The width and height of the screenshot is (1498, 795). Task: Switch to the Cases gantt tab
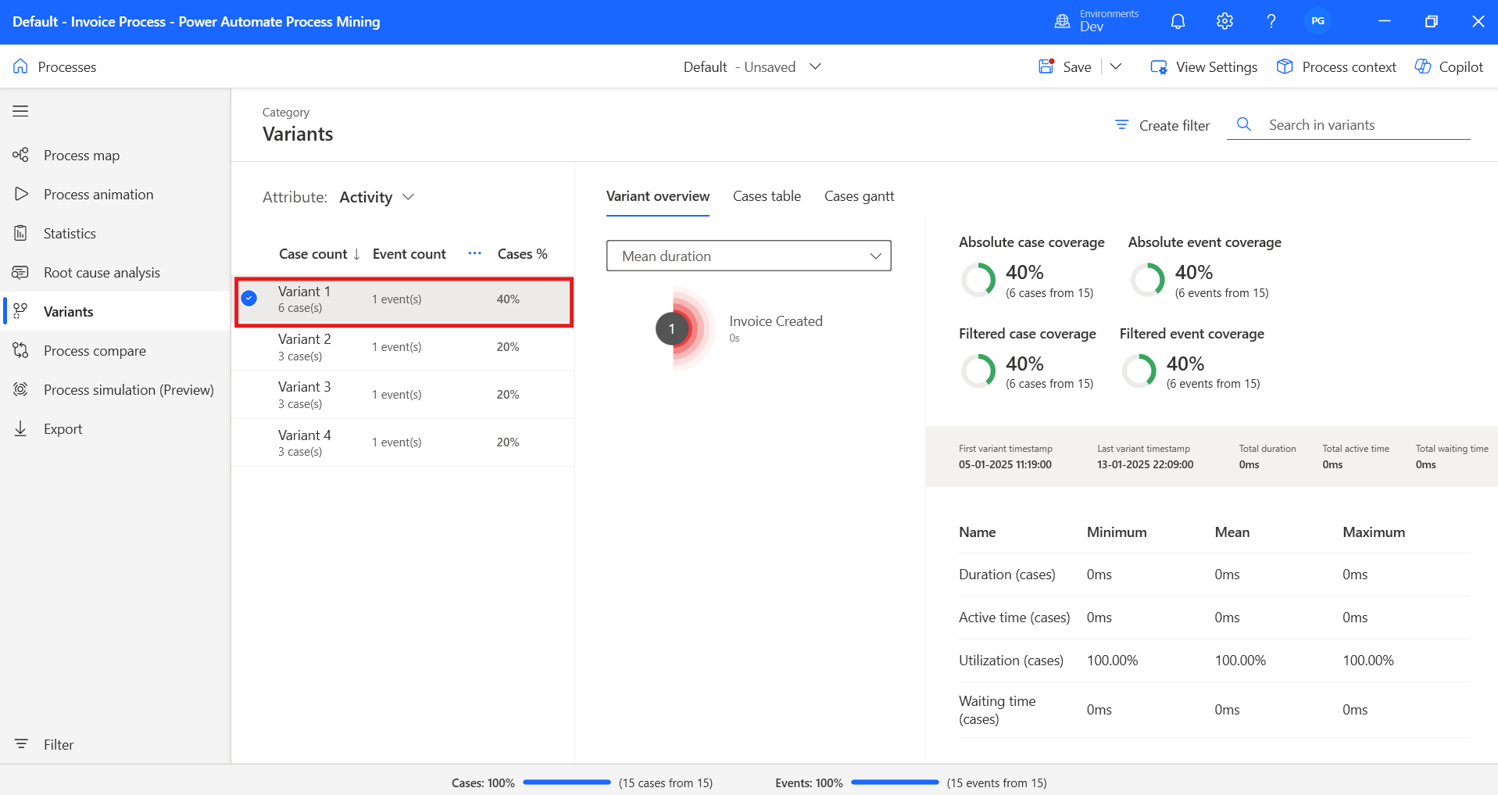point(859,196)
